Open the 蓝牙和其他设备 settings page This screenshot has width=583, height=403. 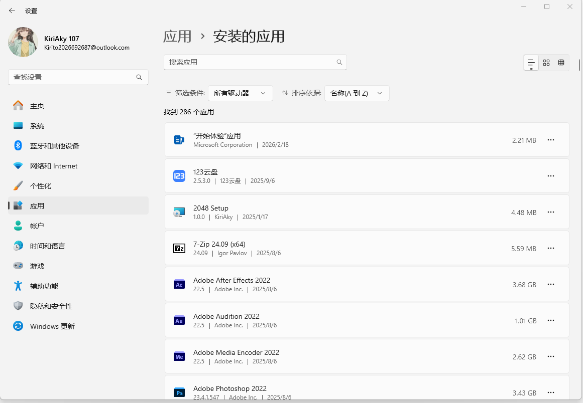[x=54, y=146]
